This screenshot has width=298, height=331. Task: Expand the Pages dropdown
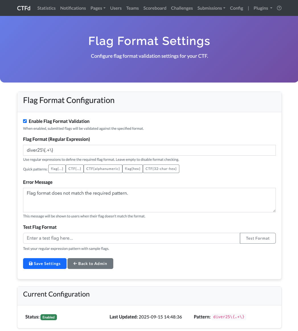(x=98, y=8)
